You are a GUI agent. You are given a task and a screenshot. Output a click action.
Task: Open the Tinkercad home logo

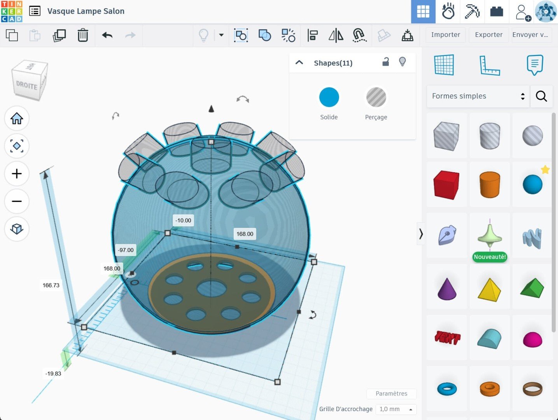point(12,11)
